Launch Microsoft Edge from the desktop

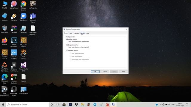(x=5, y=79)
